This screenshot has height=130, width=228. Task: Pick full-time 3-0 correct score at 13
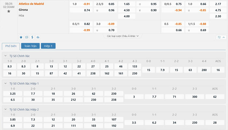point(51,66)
